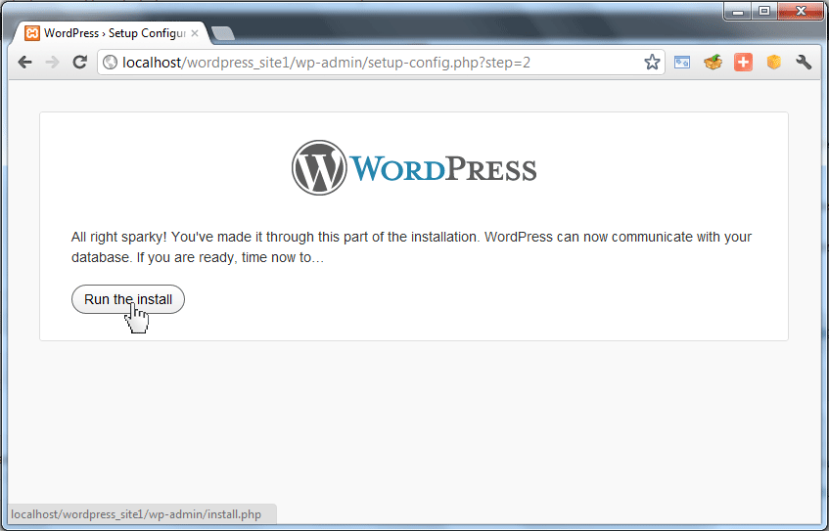Click the red plus extension icon
The height and width of the screenshot is (531, 829).
click(743, 63)
